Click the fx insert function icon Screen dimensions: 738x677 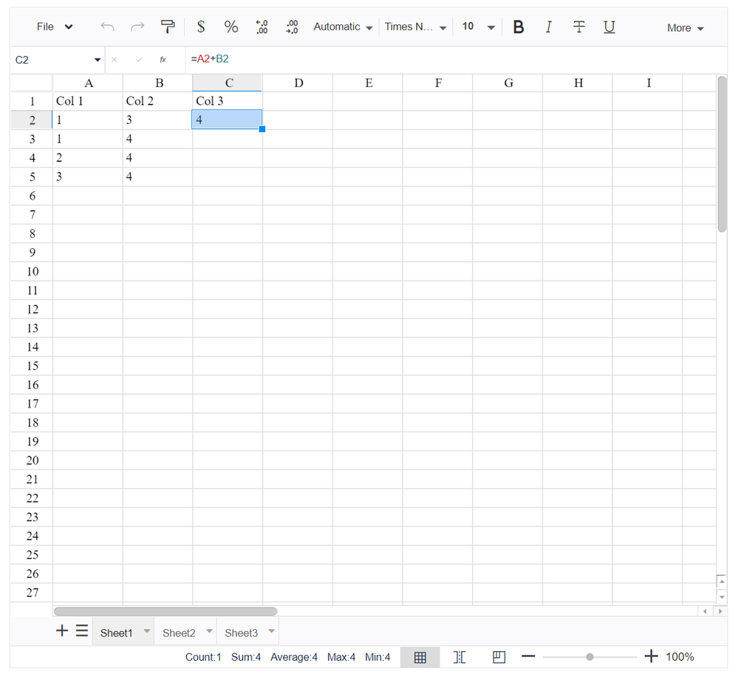point(163,60)
